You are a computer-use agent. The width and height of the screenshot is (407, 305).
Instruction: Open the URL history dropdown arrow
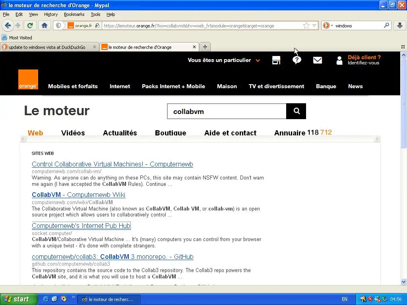[314, 25]
